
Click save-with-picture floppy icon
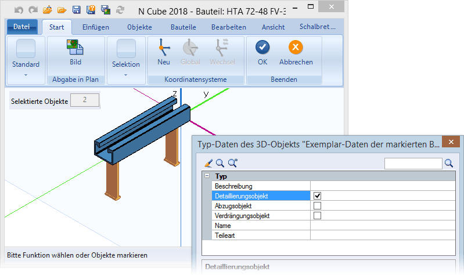point(105,10)
